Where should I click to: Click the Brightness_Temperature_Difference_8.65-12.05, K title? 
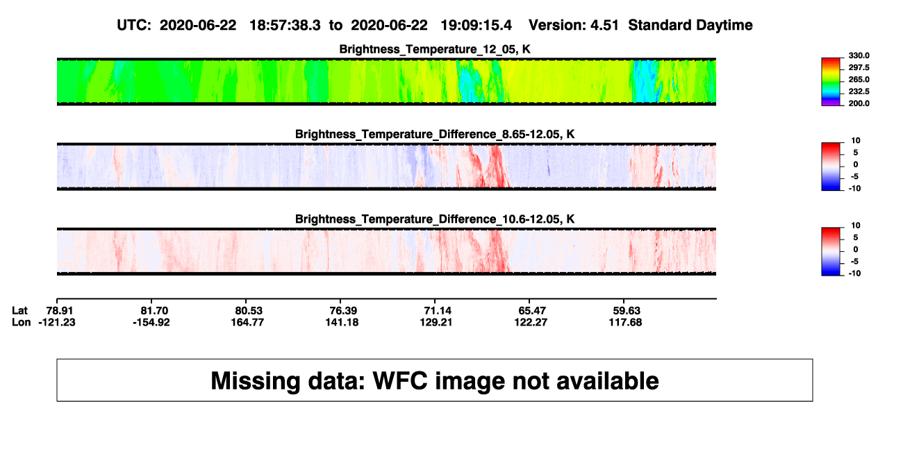point(435,134)
